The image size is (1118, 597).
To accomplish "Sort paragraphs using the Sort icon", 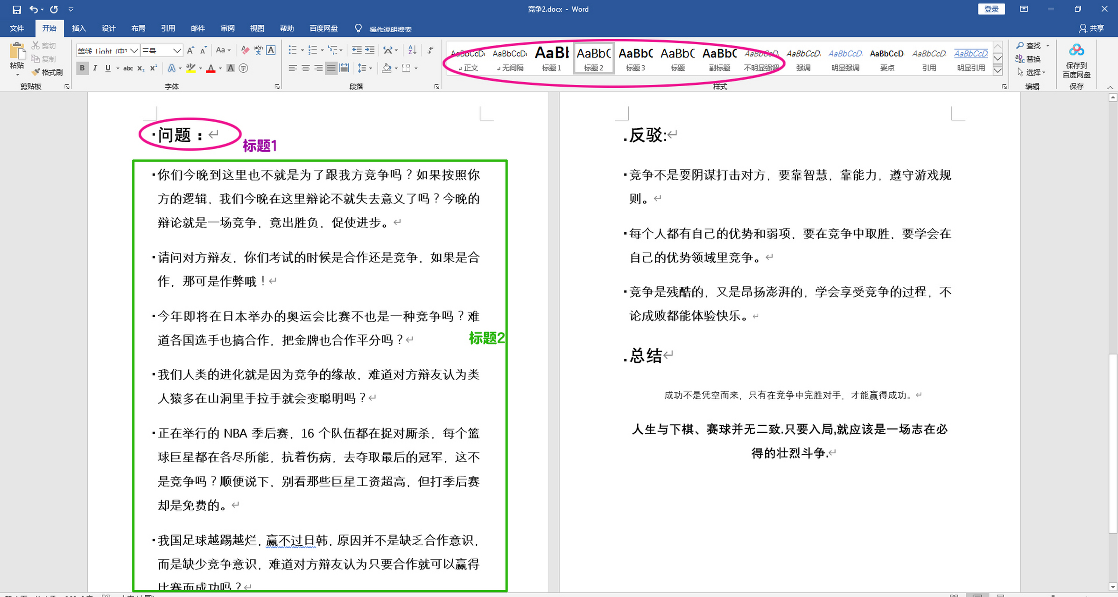I will coord(411,49).
